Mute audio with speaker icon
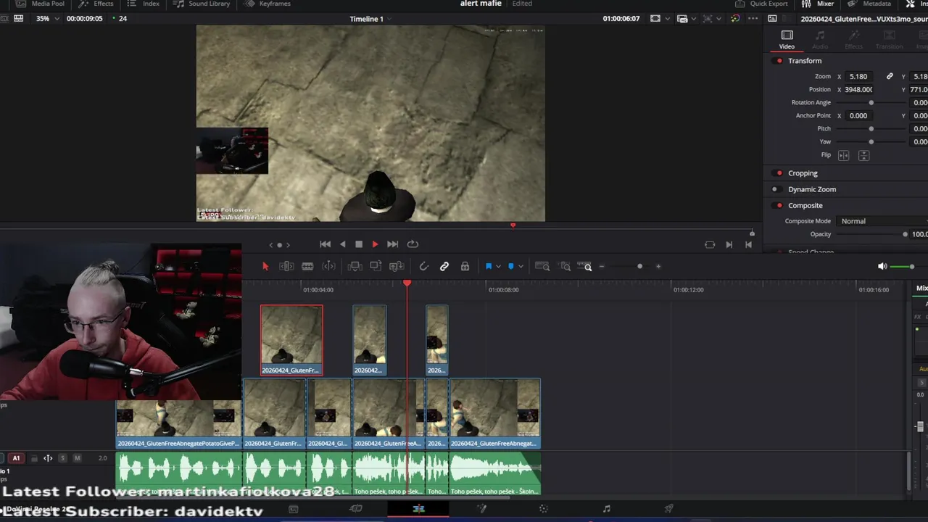 coord(882,267)
